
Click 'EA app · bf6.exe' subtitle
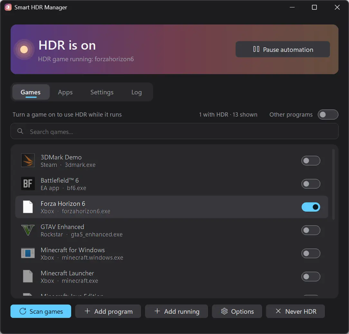click(x=63, y=188)
